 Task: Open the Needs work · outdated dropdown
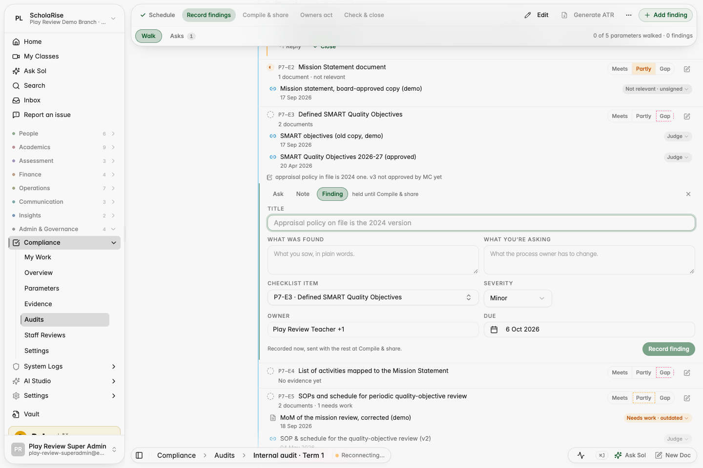coord(658,418)
